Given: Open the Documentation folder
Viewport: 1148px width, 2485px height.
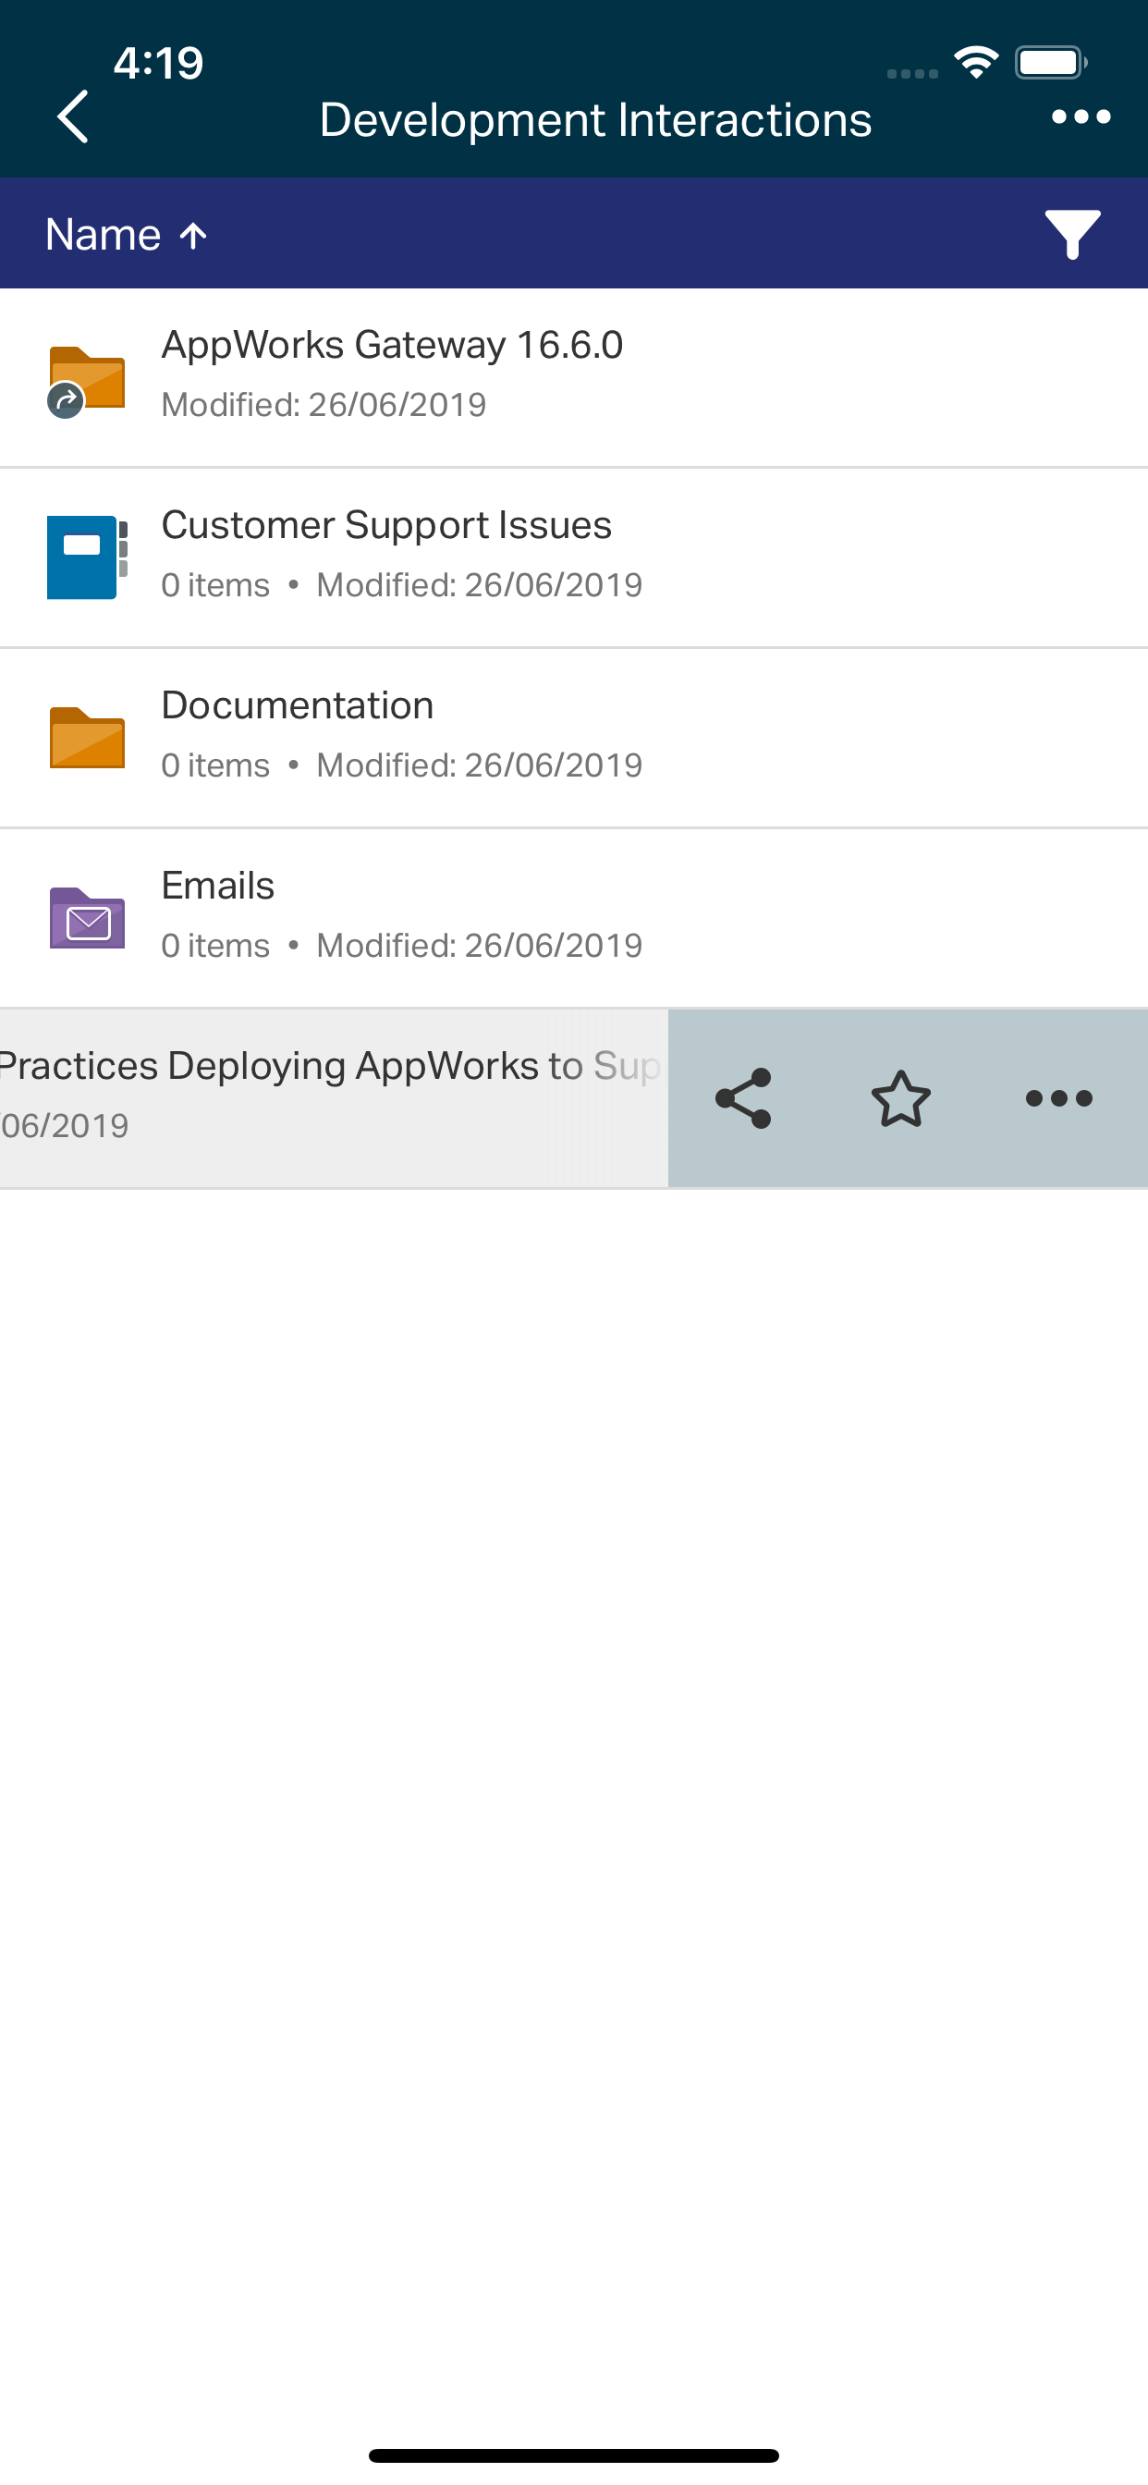Looking at the screenshot, I should coord(574,738).
